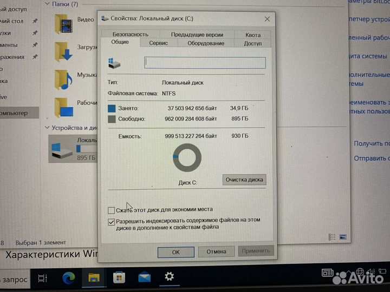Click the gray Свободно color square

pyautogui.click(x=112, y=119)
